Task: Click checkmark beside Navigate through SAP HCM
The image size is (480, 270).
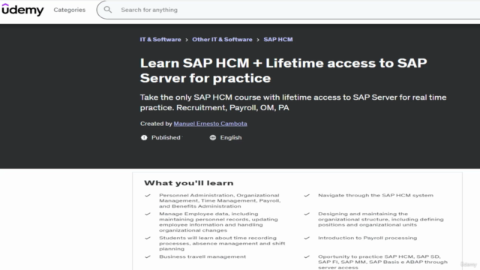Action: point(307,195)
